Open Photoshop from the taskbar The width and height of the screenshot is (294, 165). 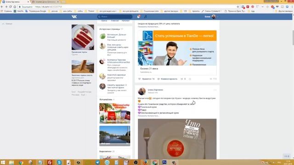[164, 162]
